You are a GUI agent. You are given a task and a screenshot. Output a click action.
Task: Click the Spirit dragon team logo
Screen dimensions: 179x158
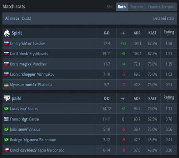7,33
